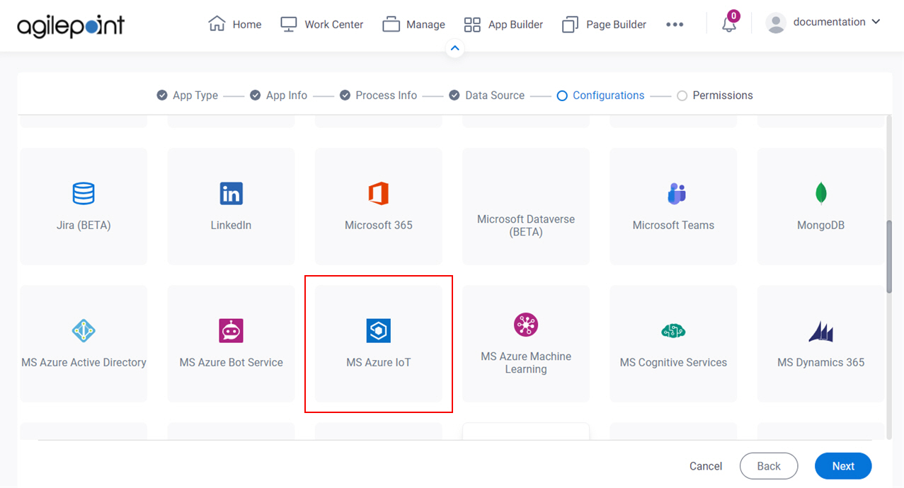Open the Work Center monitor icon
This screenshot has width=904, height=488.
tap(289, 25)
